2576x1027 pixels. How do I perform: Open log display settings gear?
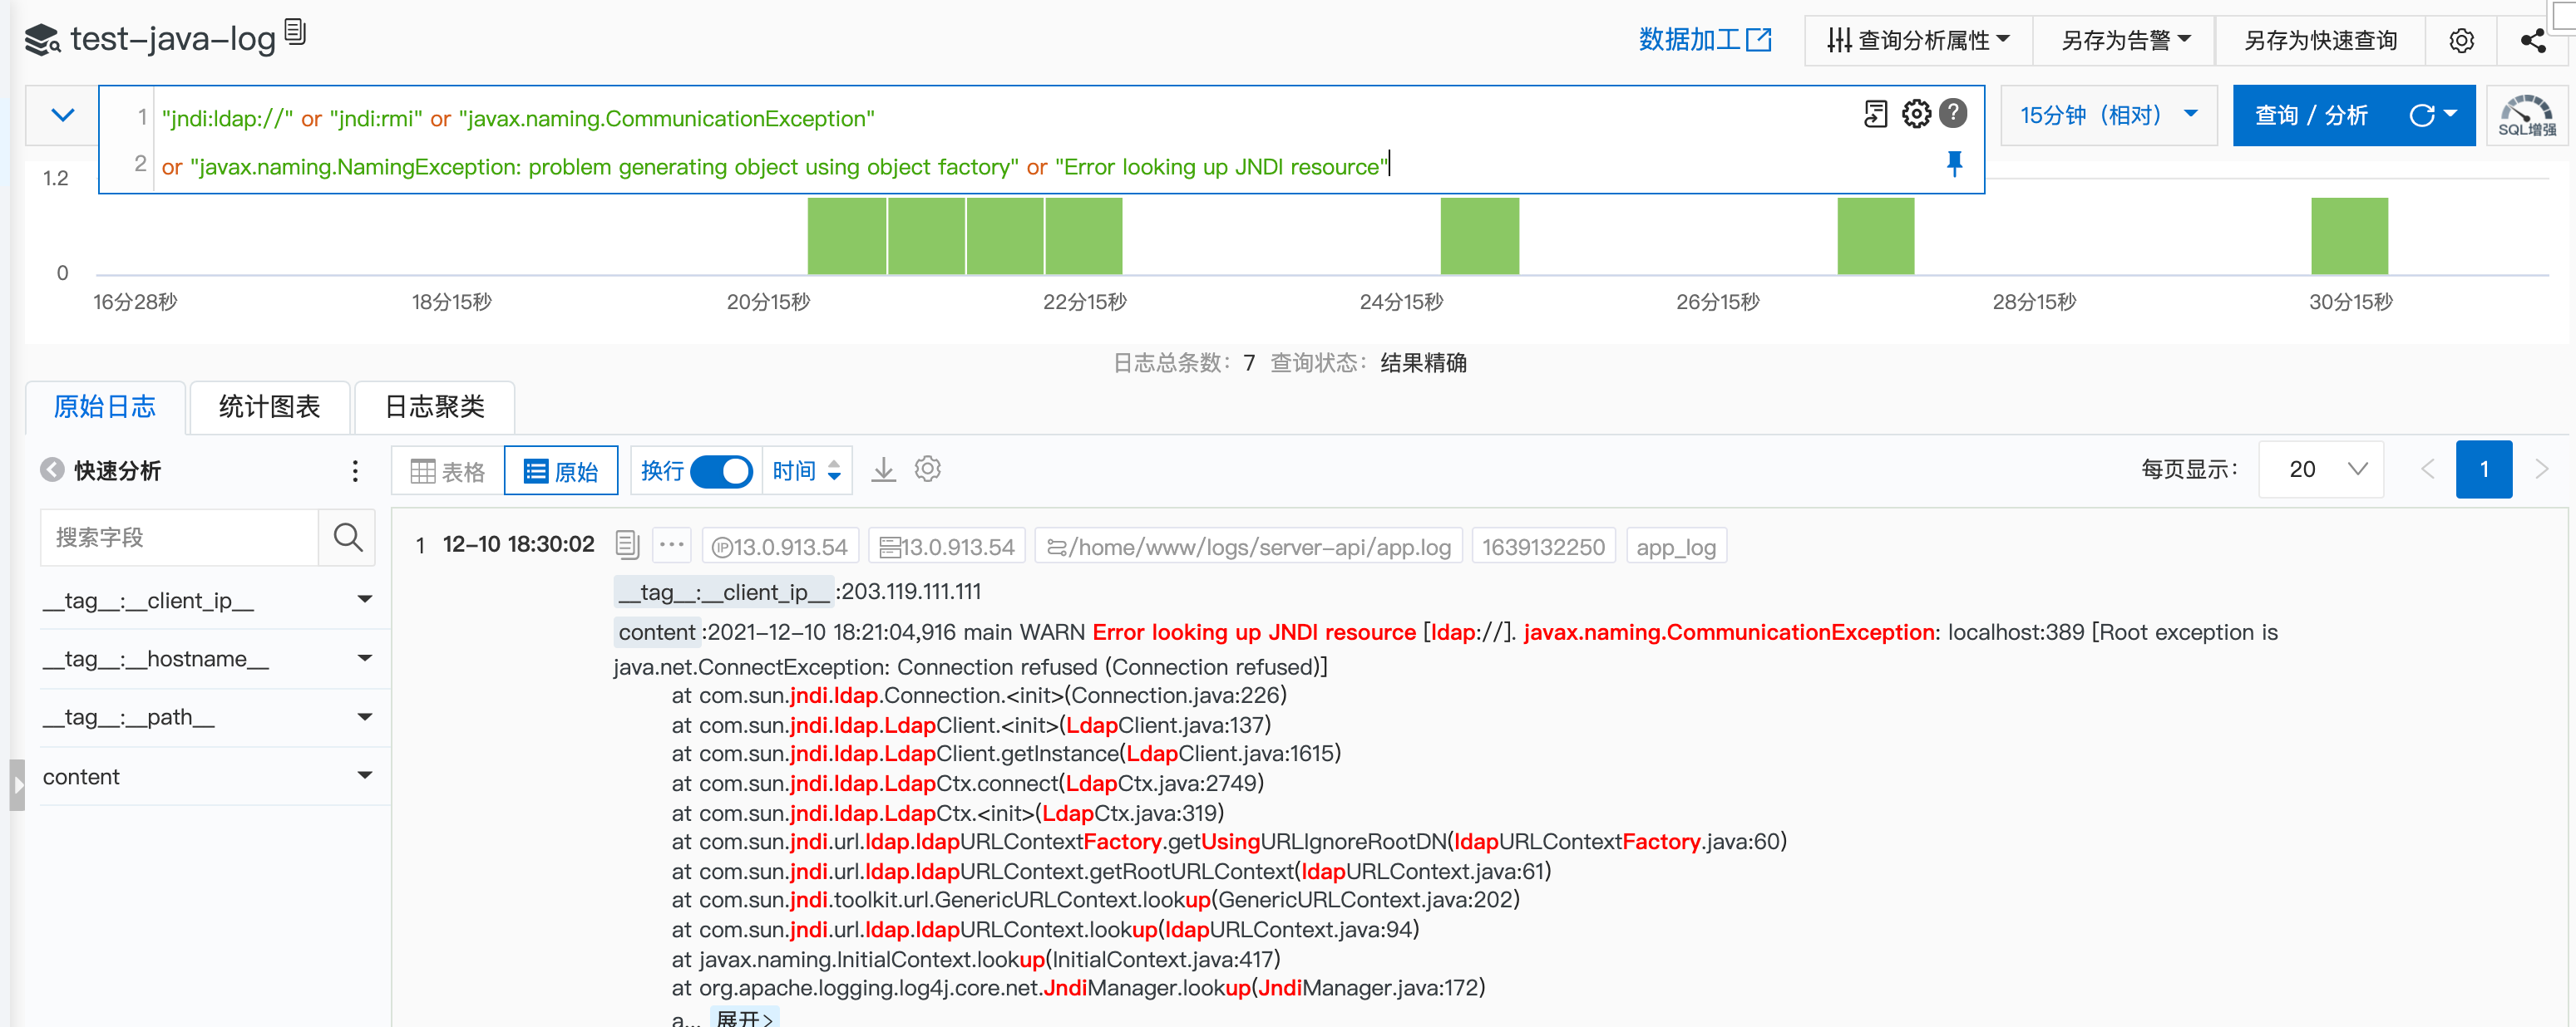click(x=928, y=469)
